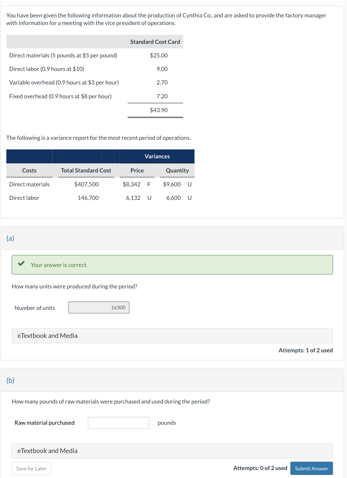Click the green correct-answer checkmark icon

[21, 263]
